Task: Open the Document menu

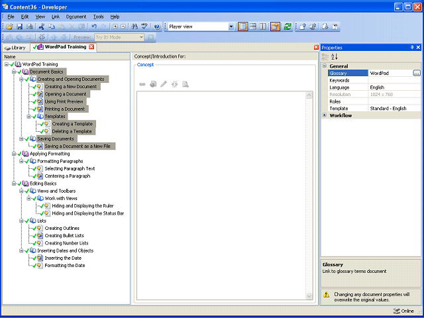Action: (x=76, y=16)
